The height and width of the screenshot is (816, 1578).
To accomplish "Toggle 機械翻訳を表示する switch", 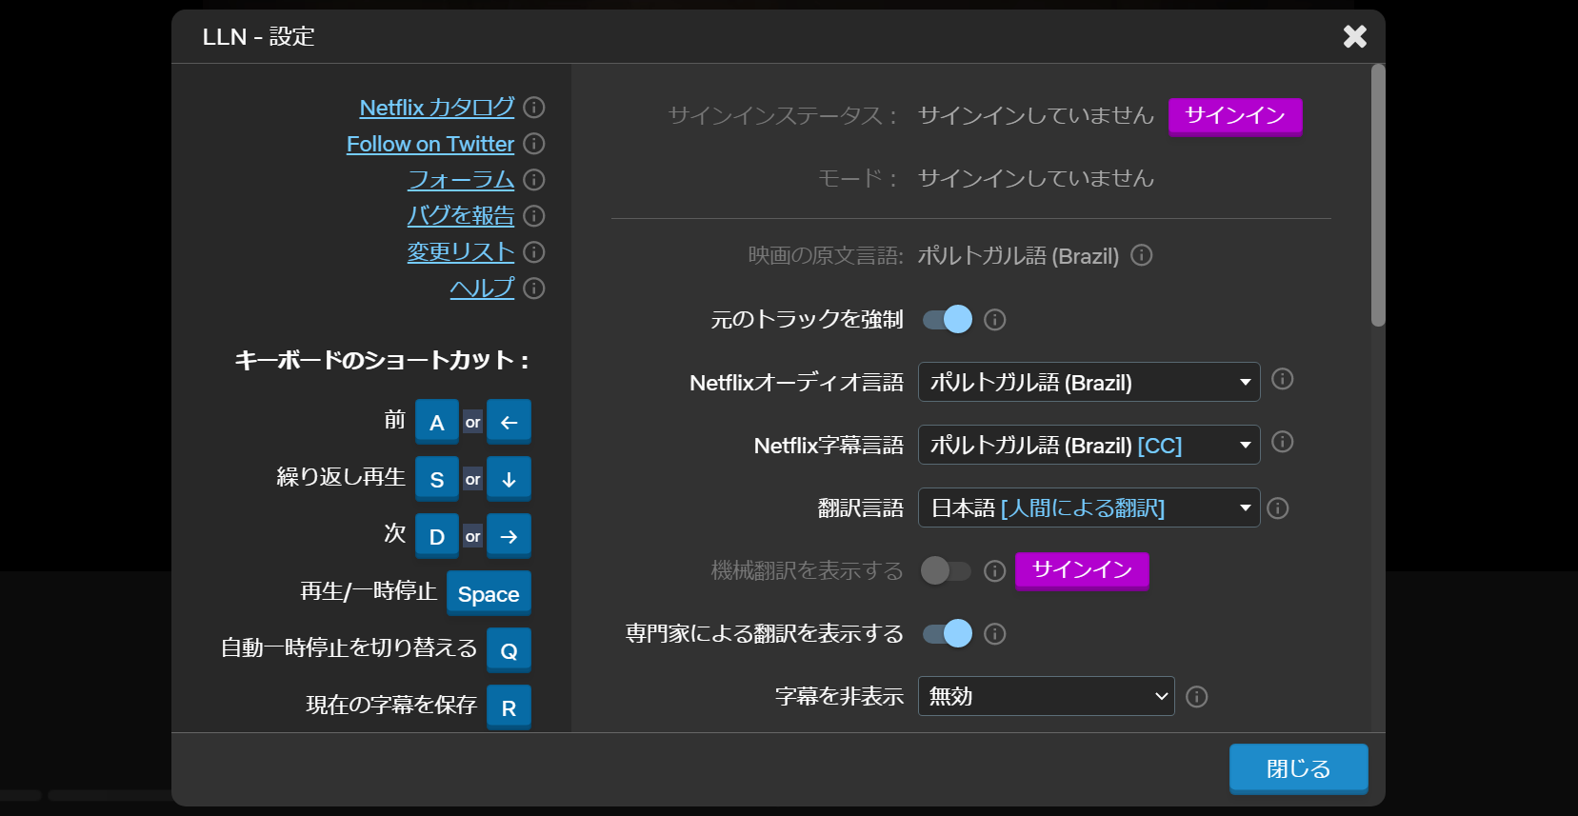I will click(946, 570).
